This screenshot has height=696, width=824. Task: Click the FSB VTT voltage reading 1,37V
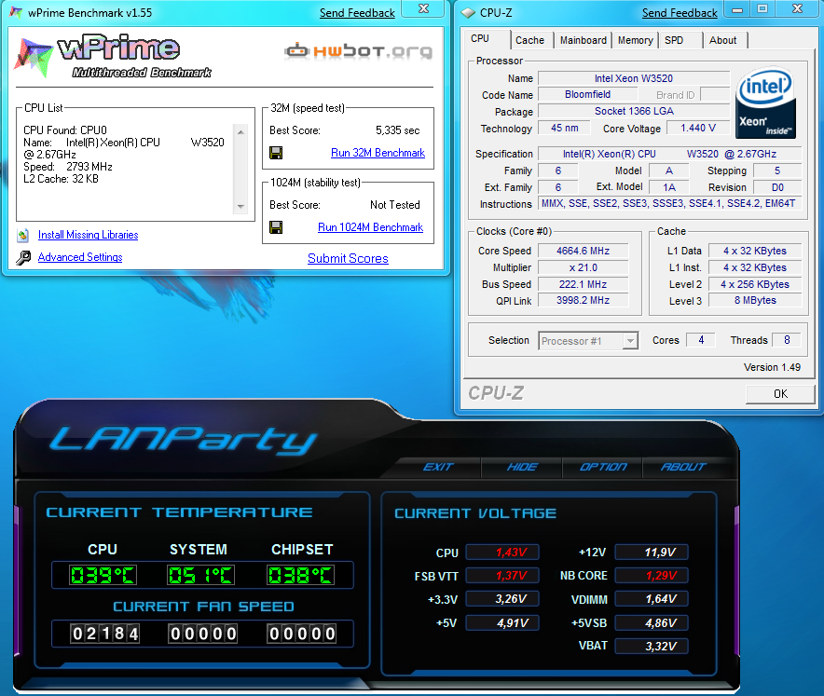tap(503, 576)
